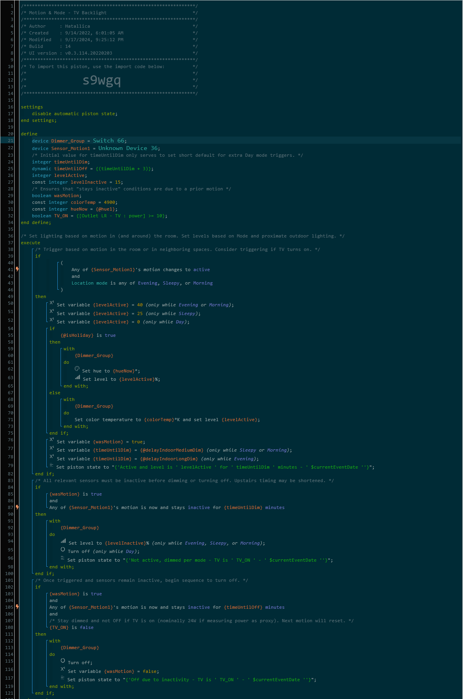The image size is (466, 699).
Task: Click the level bars icon before {levelInactive}%
Action: click(63, 541)
